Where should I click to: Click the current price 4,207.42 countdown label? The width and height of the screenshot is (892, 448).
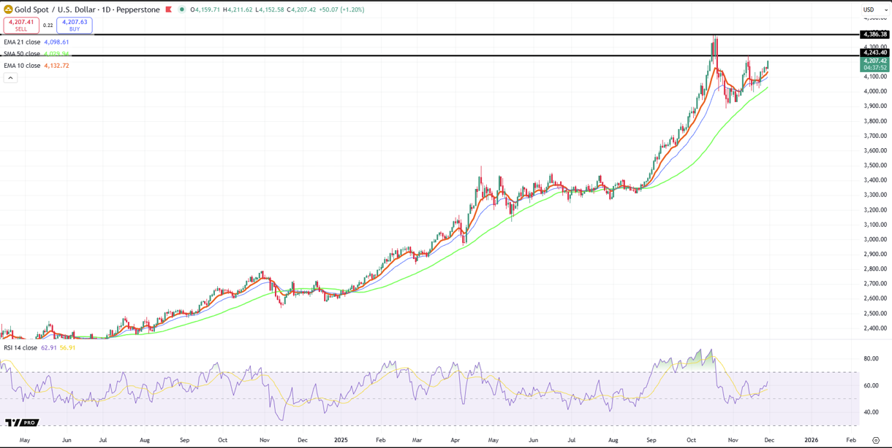click(874, 64)
